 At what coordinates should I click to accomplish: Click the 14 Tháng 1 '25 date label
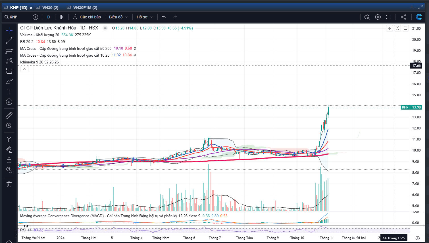(x=393, y=238)
